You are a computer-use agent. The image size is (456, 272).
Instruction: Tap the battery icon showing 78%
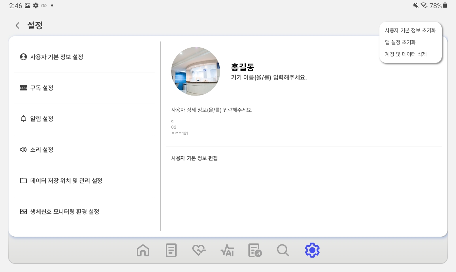click(445, 5)
